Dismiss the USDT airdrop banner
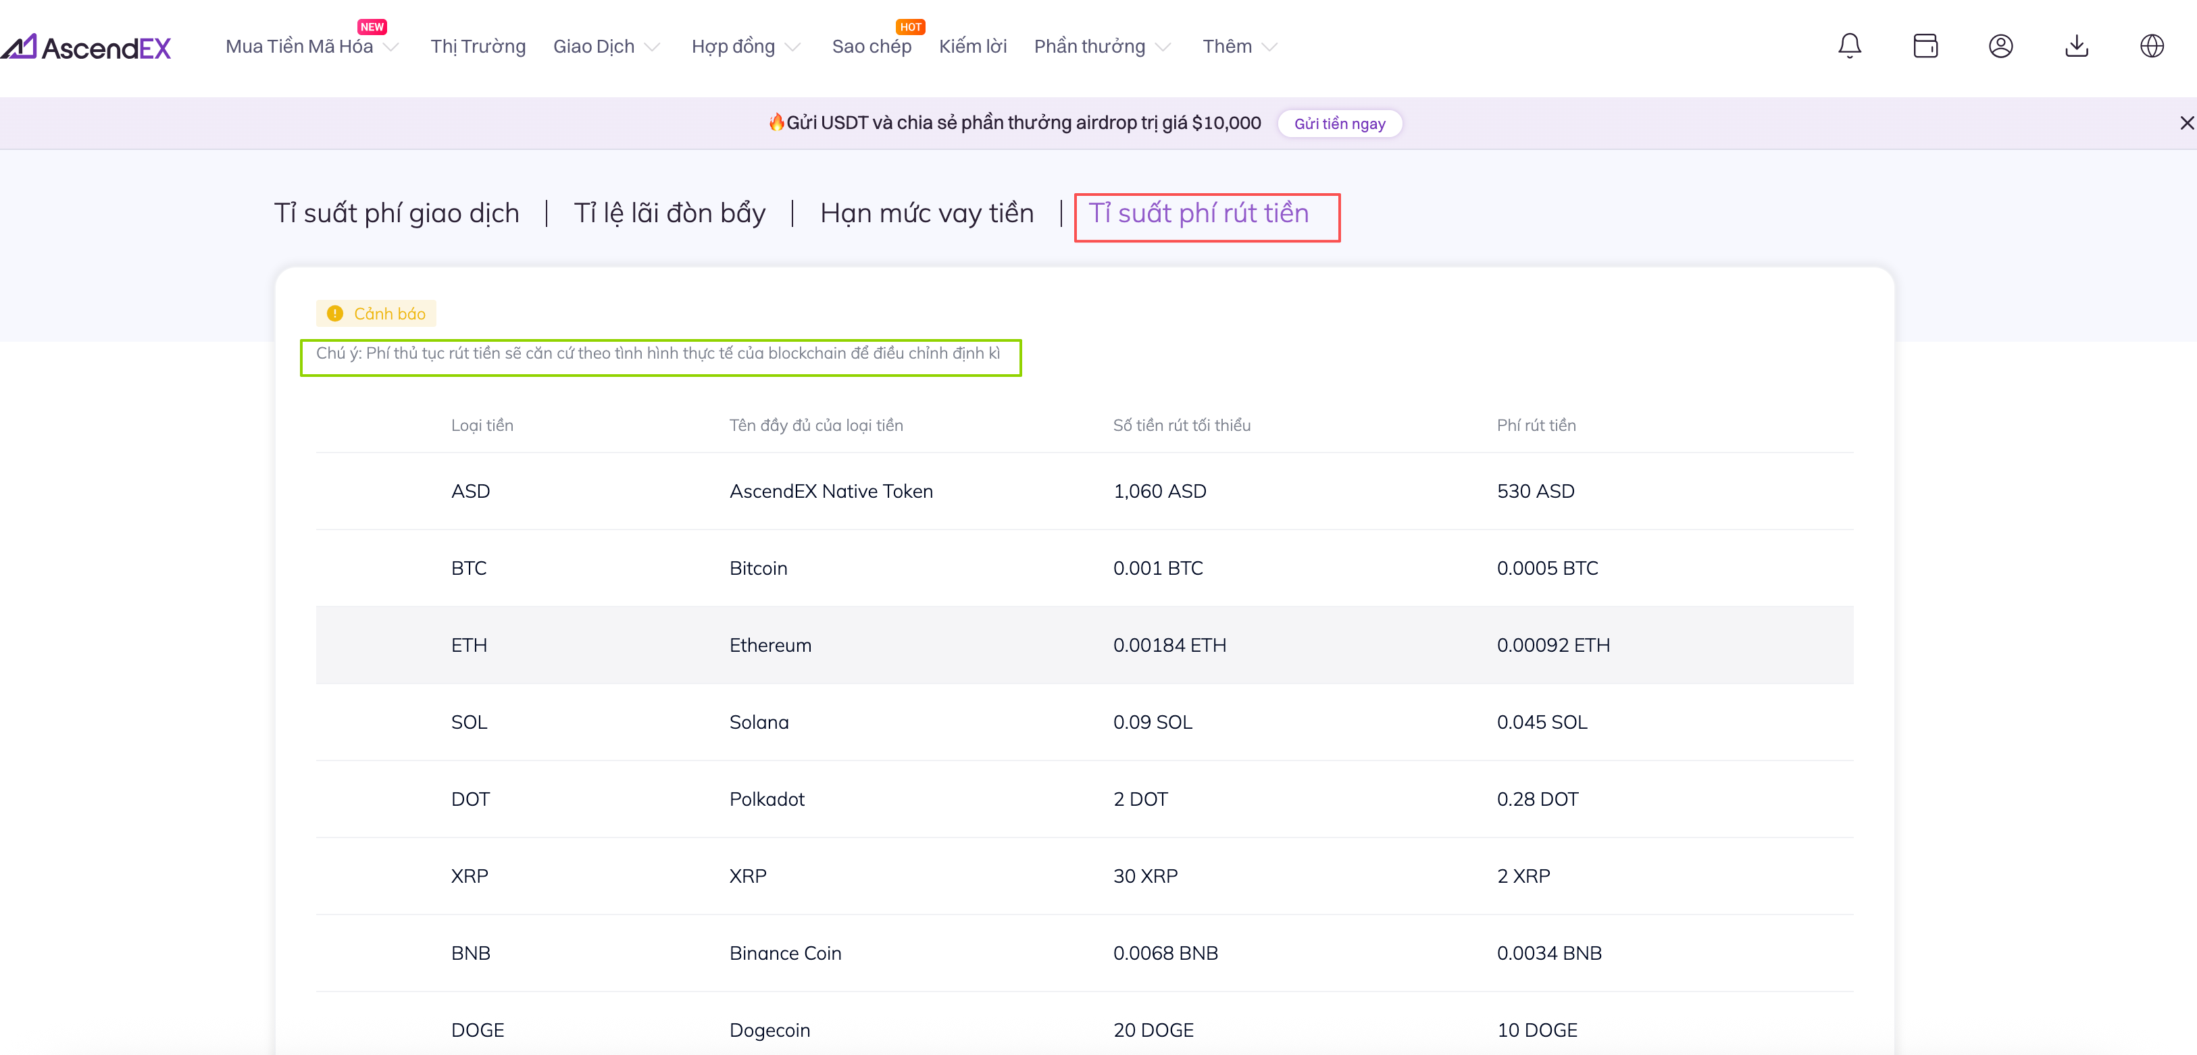This screenshot has width=2197, height=1055. (x=2186, y=123)
